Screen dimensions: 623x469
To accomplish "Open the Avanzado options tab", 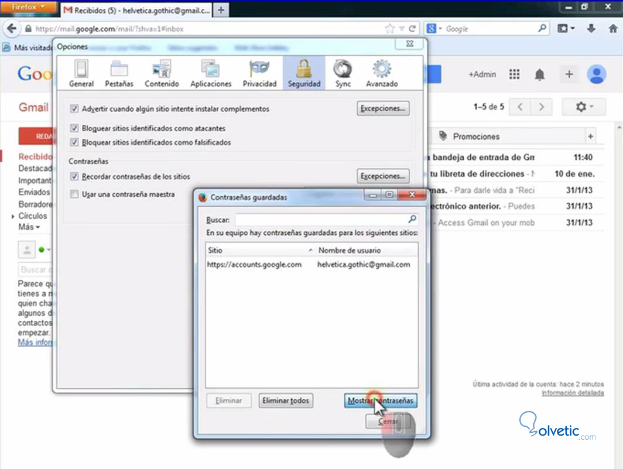I will (x=382, y=74).
